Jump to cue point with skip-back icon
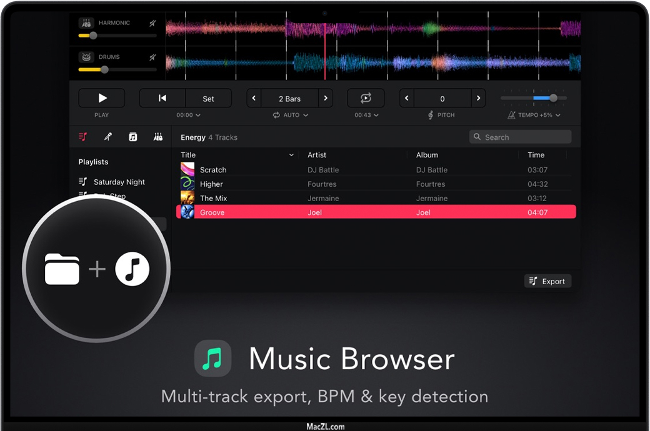Image resolution: width=650 pixels, height=431 pixels. [162, 98]
